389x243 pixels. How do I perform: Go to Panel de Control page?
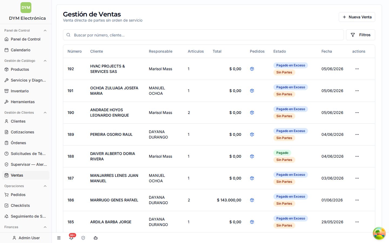click(x=26, y=39)
